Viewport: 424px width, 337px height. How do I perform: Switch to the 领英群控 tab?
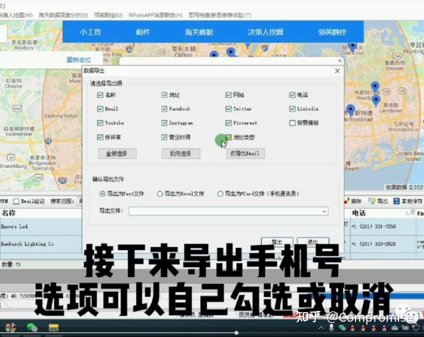(332, 32)
